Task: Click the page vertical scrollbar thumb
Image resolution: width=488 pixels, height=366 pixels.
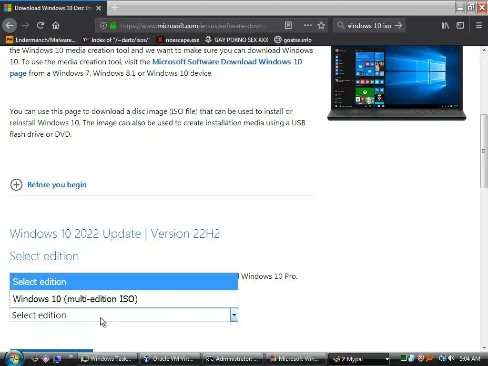Action: (x=484, y=151)
